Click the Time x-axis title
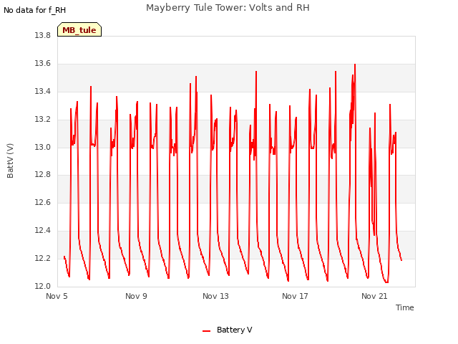Screen dimensions: 458x344 click(x=405, y=307)
